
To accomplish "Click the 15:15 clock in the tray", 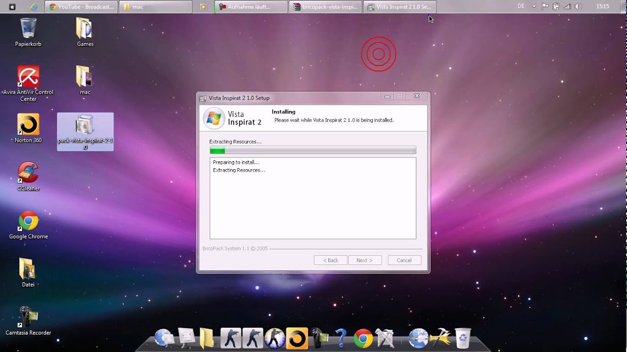I will [x=603, y=6].
